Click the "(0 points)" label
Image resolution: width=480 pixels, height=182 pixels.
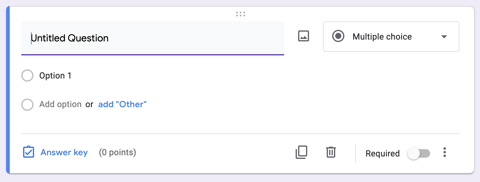click(x=117, y=152)
